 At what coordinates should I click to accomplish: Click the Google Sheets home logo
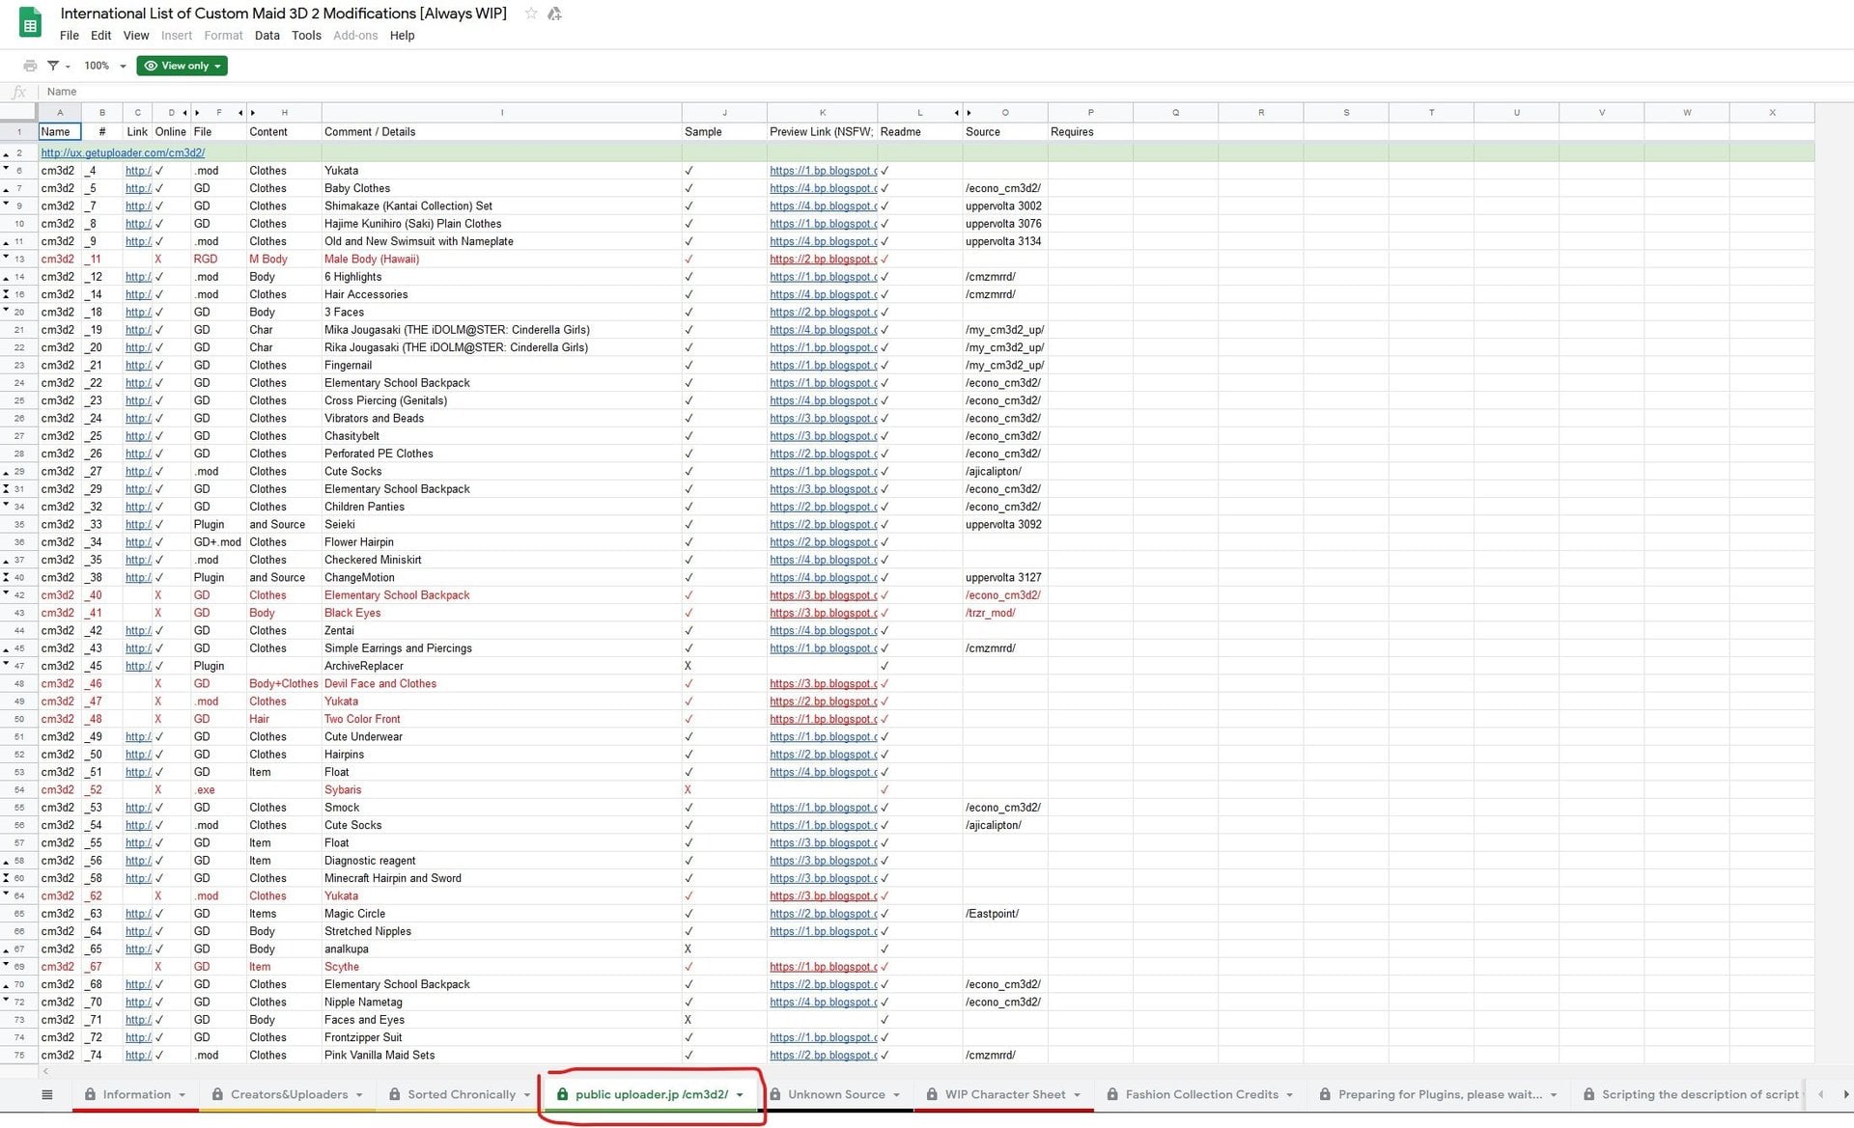[30, 23]
